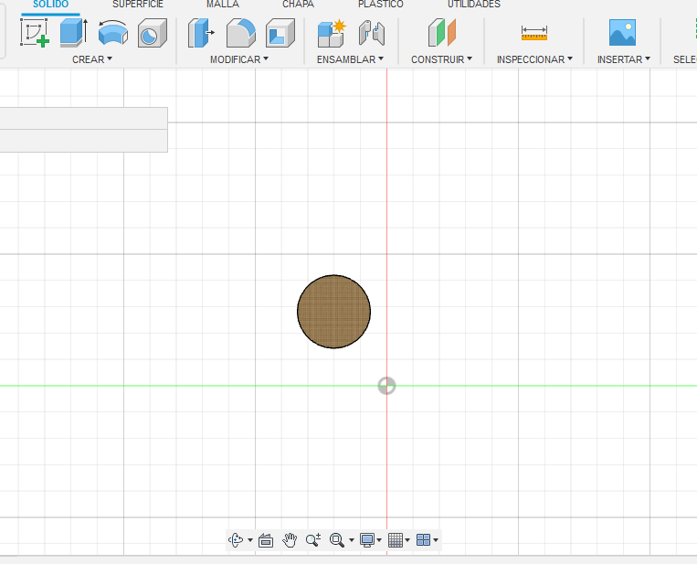Select the Shell tool

[280, 33]
